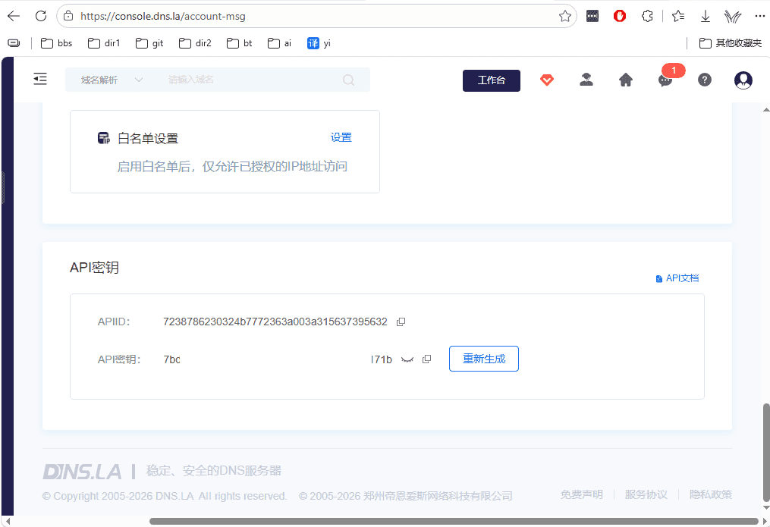
Task: Open the browser downloads panel
Action: [706, 16]
